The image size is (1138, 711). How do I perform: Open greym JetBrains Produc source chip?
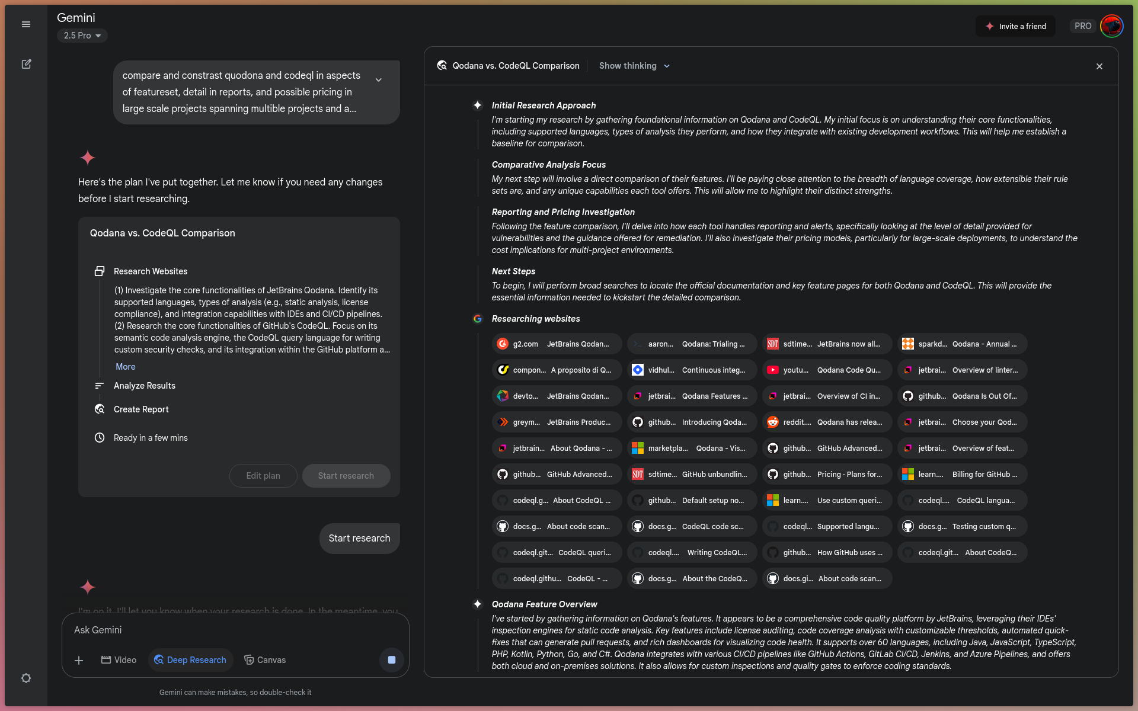coord(557,422)
